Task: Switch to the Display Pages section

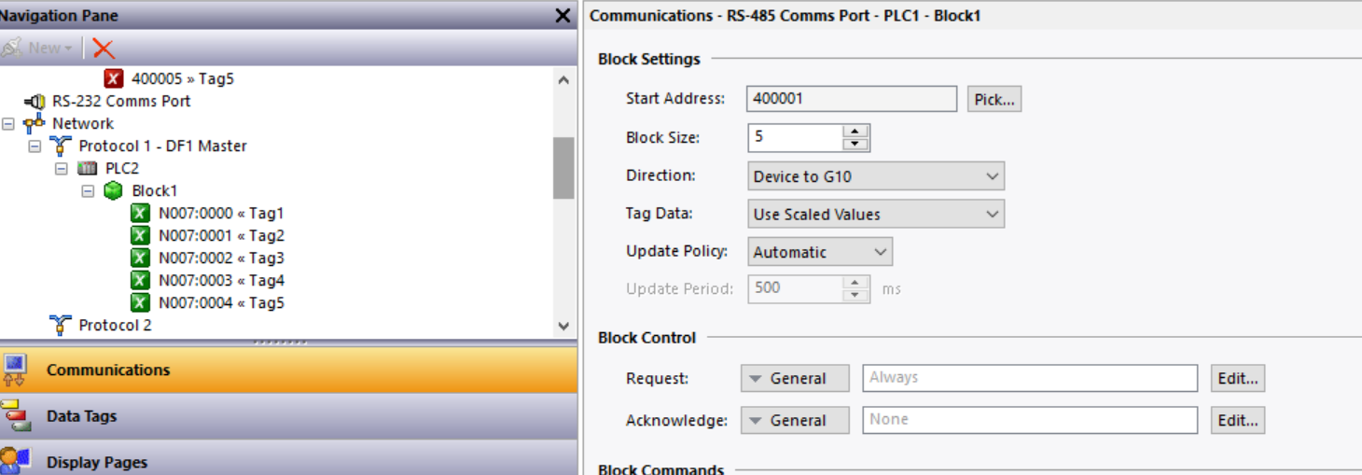Action: (288, 459)
